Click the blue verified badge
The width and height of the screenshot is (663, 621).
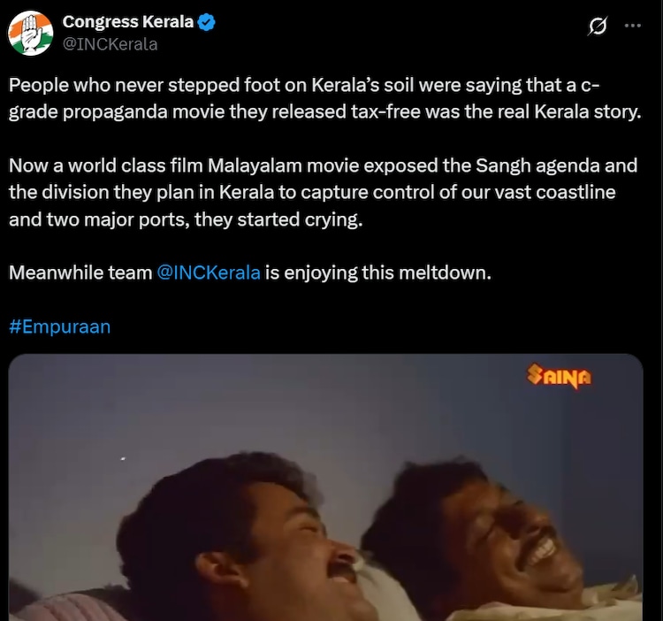207,22
